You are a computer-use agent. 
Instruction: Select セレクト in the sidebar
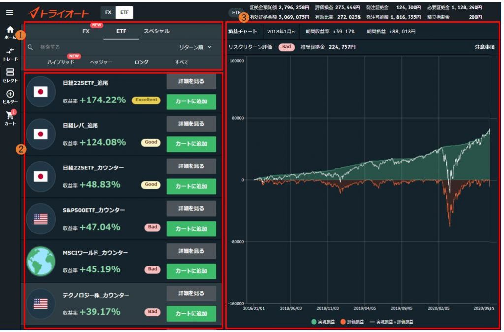click(10, 75)
